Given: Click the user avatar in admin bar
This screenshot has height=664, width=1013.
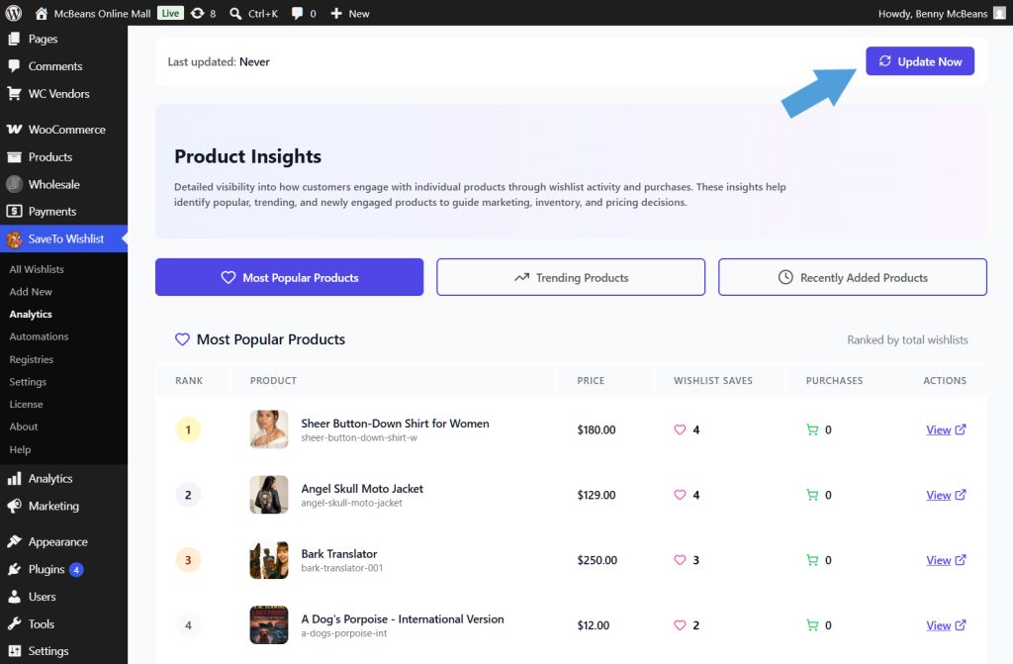Looking at the screenshot, I should 999,13.
